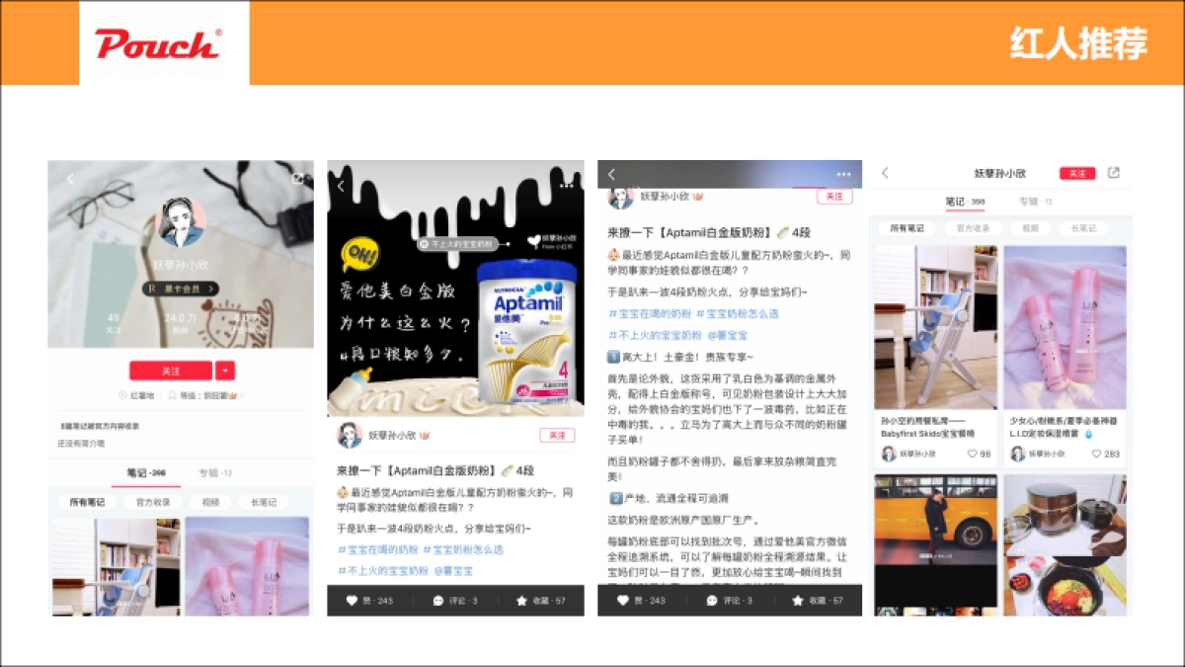1185x667 pixels.
Task: Open the red dropdown arrow beside 关注
Action: click(x=224, y=370)
